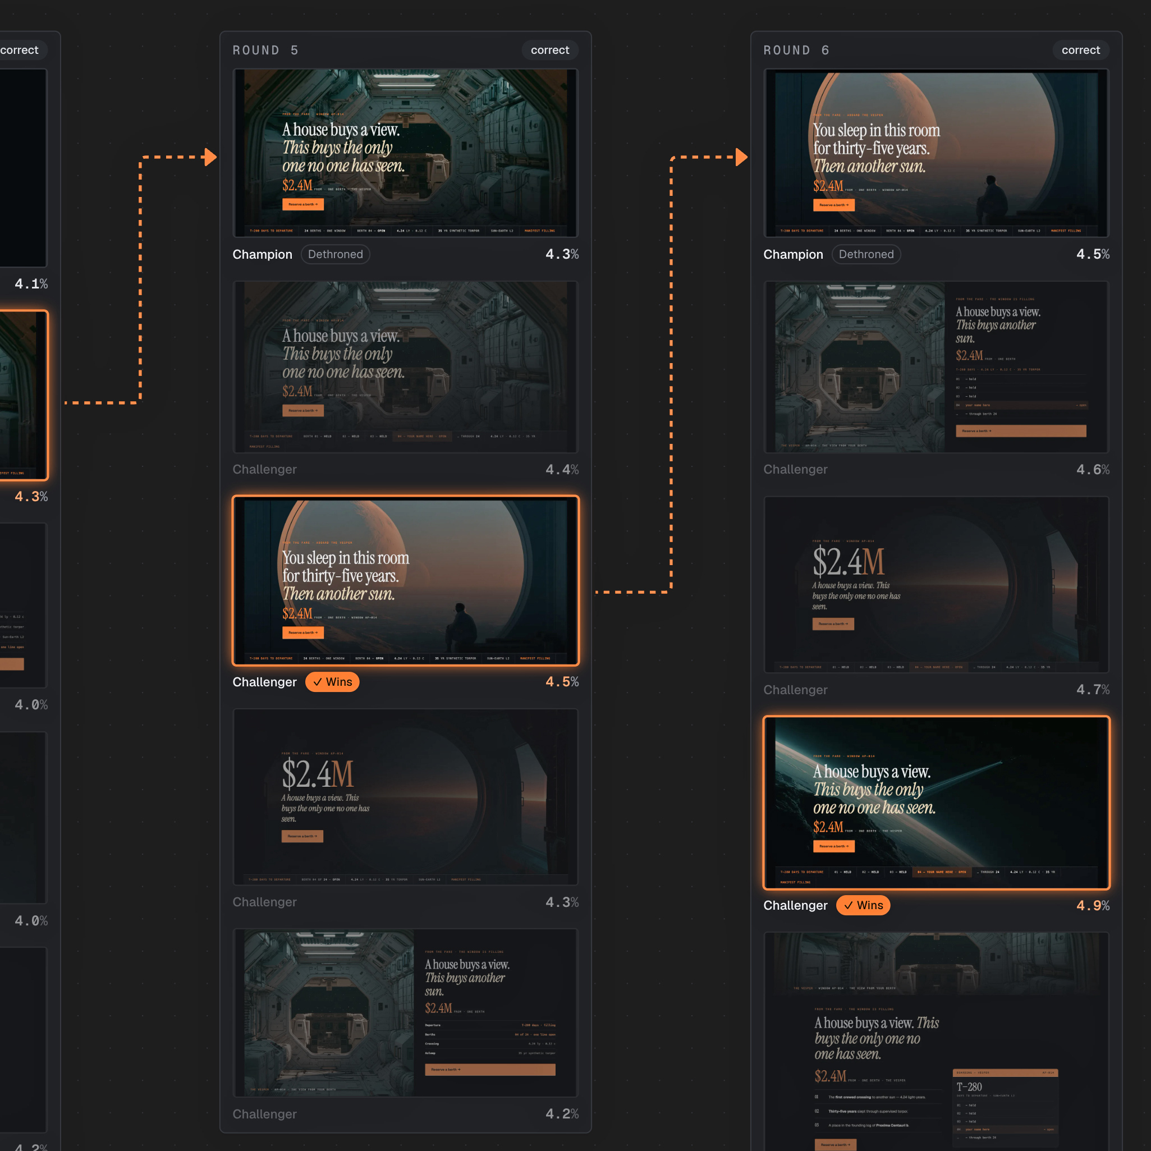The height and width of the screenshot is (1151, 1151).
Task: Click Challenger label next to Round 6 4.7%
Action: (x=795, y=690)
